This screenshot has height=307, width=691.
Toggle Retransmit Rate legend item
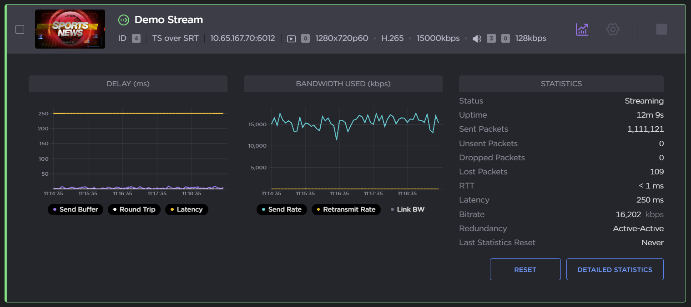[x=346, y=209]
